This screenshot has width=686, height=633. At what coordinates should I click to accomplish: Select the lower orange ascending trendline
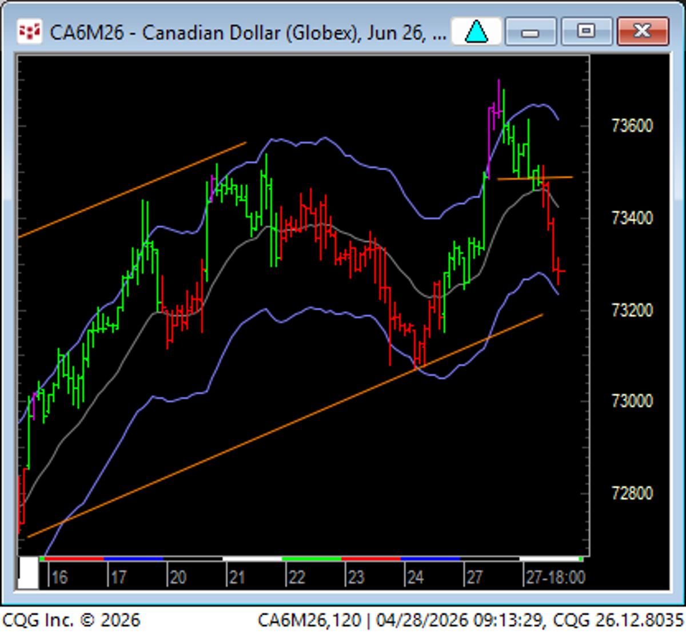pos(285,425)
